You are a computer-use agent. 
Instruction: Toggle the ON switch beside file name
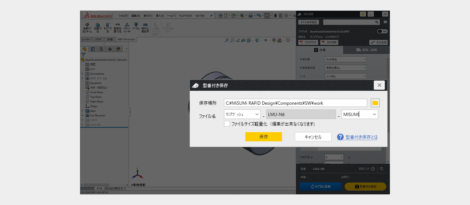382,31
